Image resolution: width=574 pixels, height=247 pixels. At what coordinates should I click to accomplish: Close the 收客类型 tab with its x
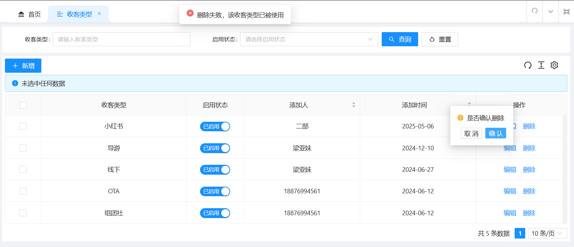[x=99, y=14]
